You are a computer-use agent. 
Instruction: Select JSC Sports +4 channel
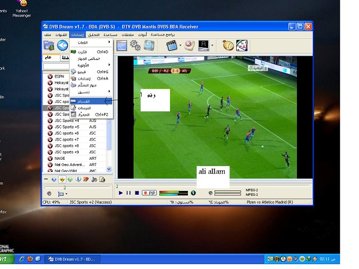tap(74, 120)
